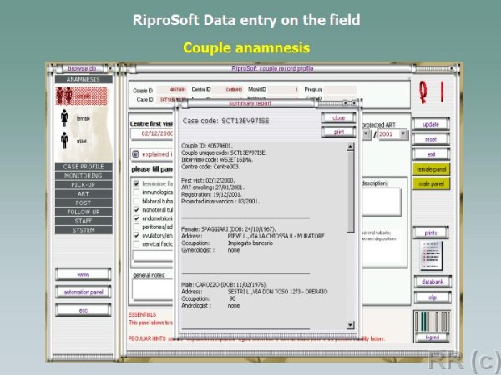Image resolution: width=501 pixels, height=375 pixels.
Task: Click the www button
Action: pyautogui.click(x=83, y=274)
